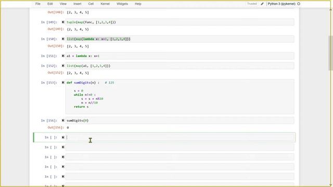
Task: Open the Widgets menu
Action: (x=122, y=4)
